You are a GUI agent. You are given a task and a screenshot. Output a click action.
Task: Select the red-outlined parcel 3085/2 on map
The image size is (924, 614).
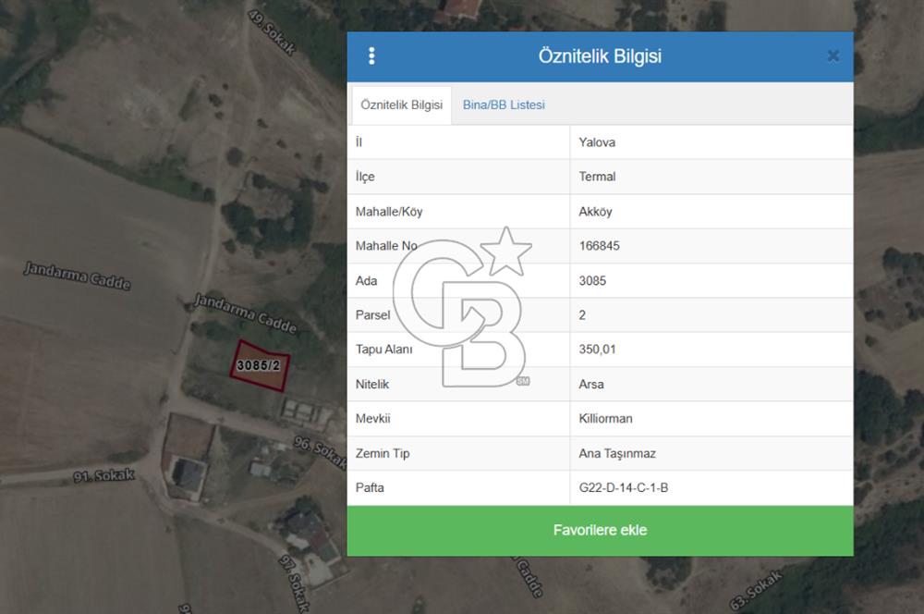[x=260, y=366]
